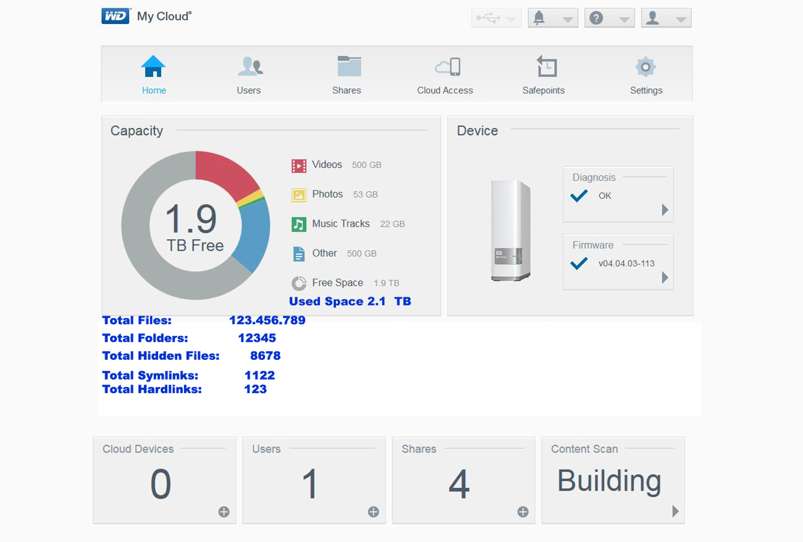Click the Total Hidden Files value 8678
The image size is (803, 542).
[x=265, y=356]
